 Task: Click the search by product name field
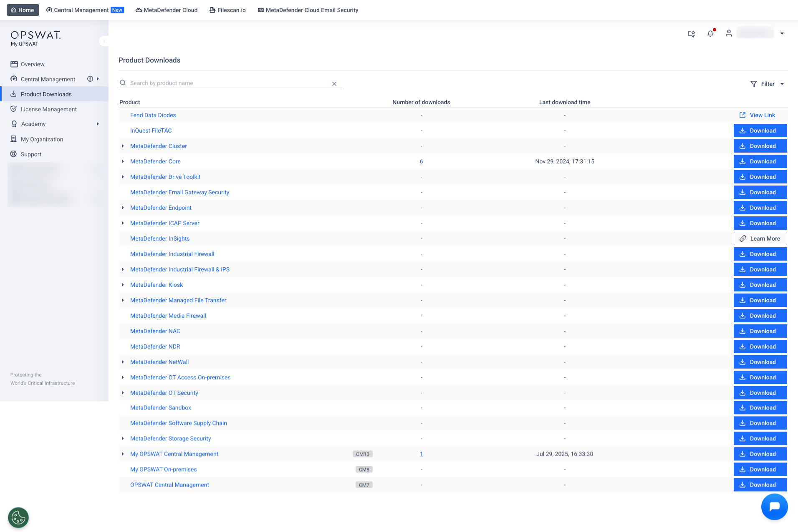click(227, 83)
